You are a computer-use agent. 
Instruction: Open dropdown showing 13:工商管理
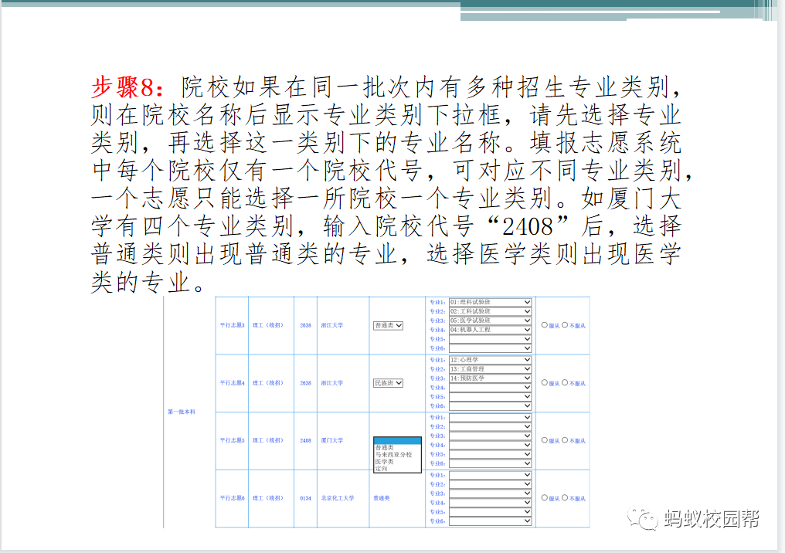[x=491, y=369]
